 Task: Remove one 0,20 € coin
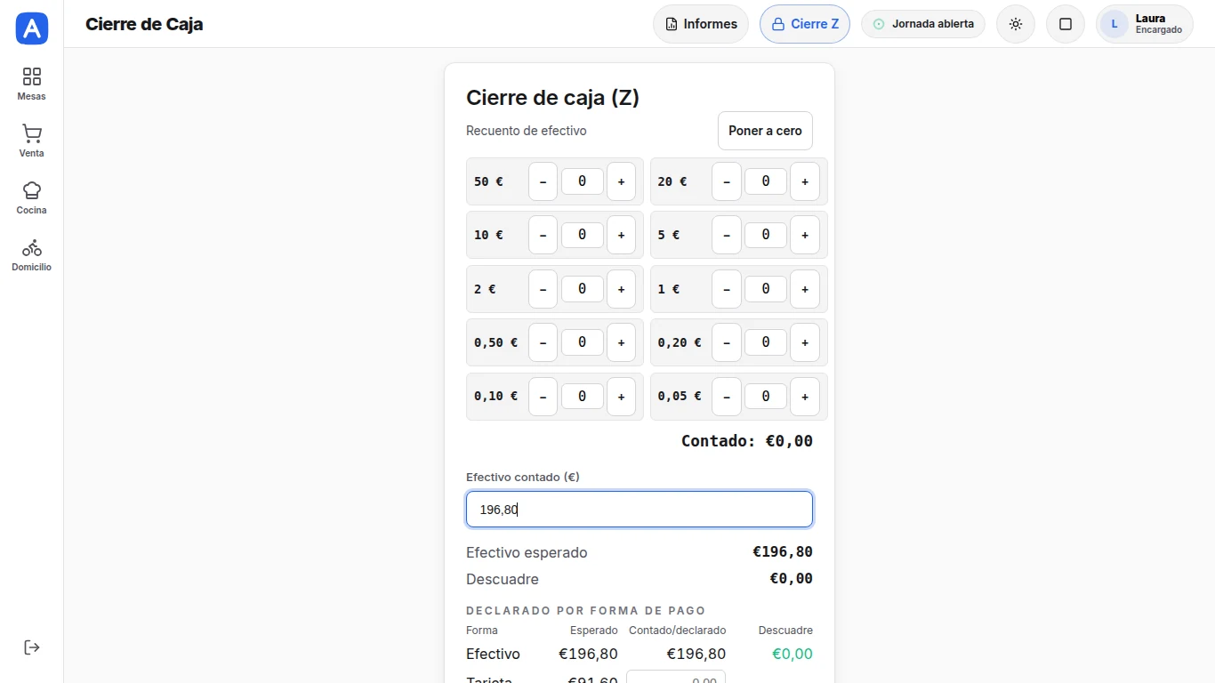tap(727, 342)
